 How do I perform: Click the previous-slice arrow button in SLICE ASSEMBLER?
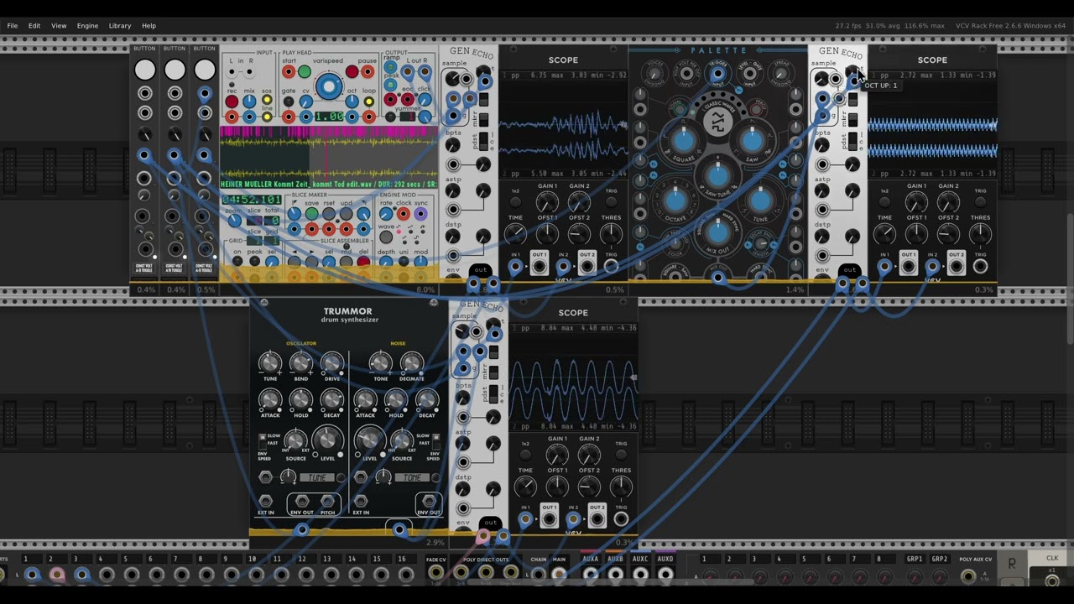295,261
